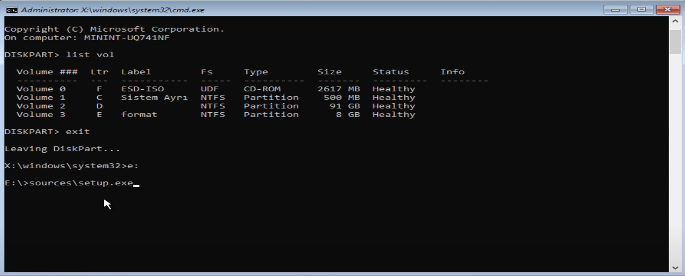Click the 'Healthy' status of Volume 3
This screenshot has width=685, height=276.
point(394,115)
